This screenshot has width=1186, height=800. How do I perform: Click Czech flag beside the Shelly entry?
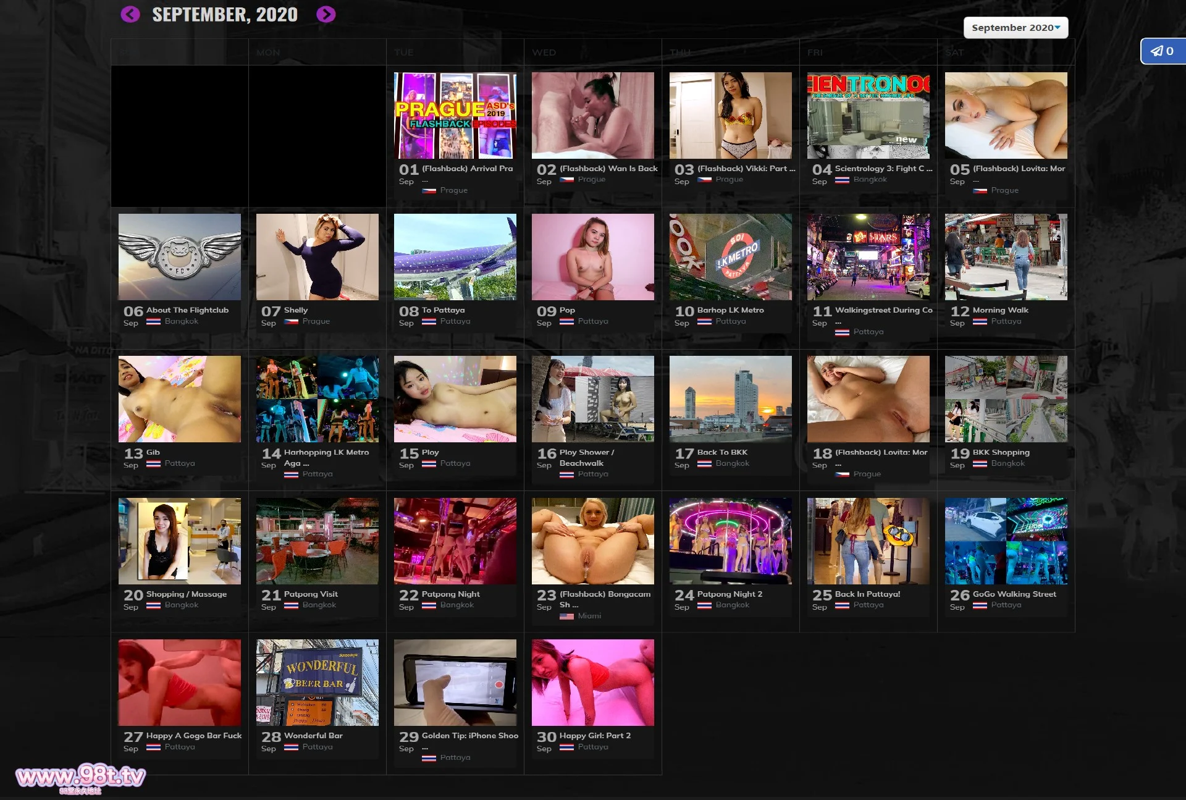click(291, 321)
